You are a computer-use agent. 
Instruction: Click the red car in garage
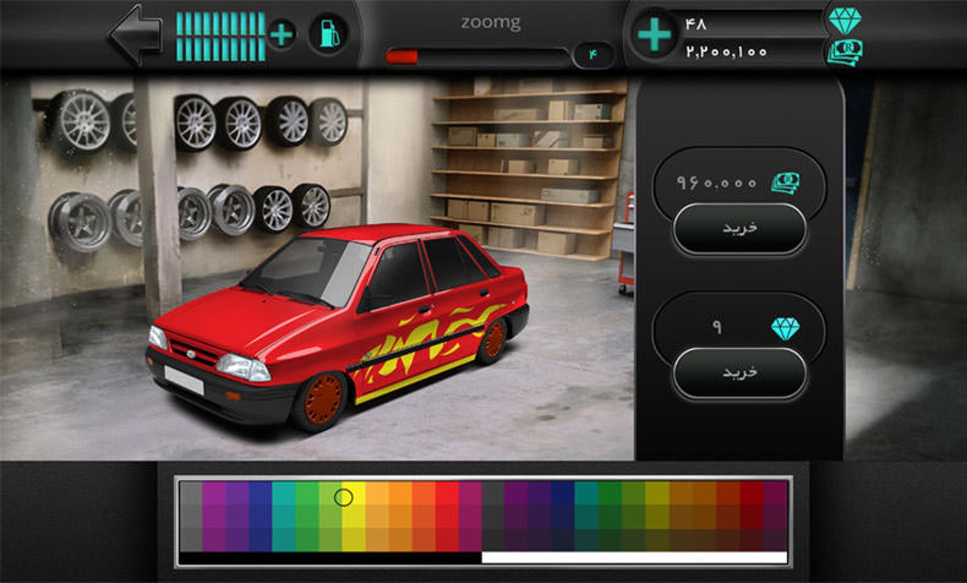(337, 328)
